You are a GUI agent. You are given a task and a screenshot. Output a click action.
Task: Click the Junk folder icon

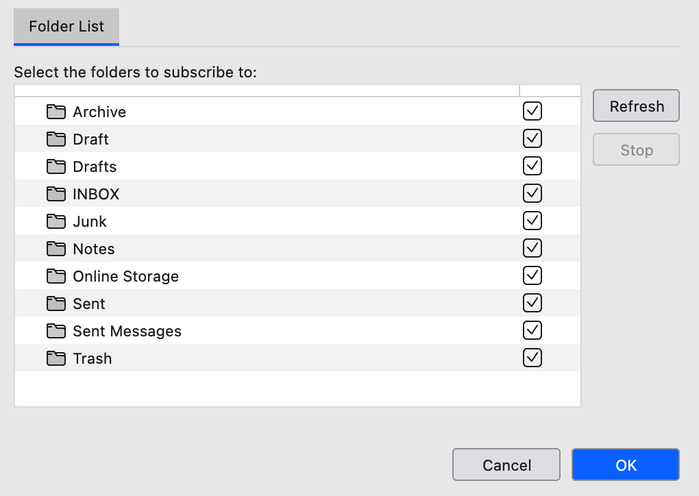click(56, 221)
